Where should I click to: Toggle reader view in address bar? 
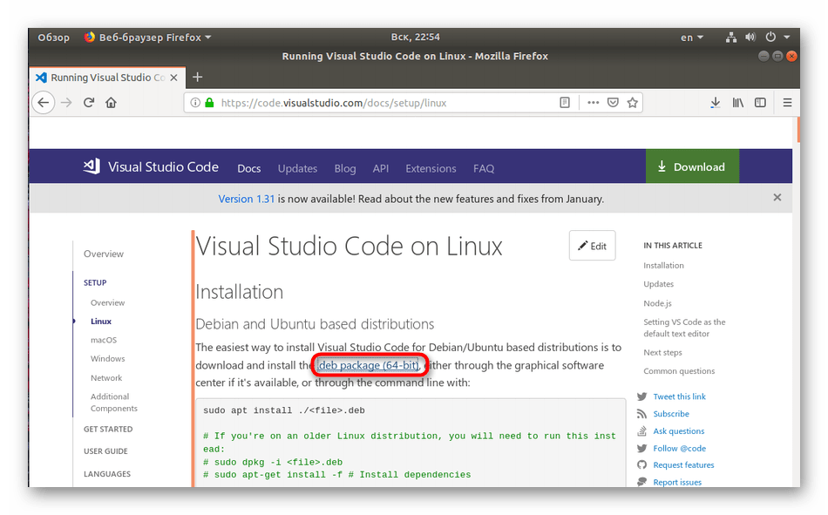point(565,103)
